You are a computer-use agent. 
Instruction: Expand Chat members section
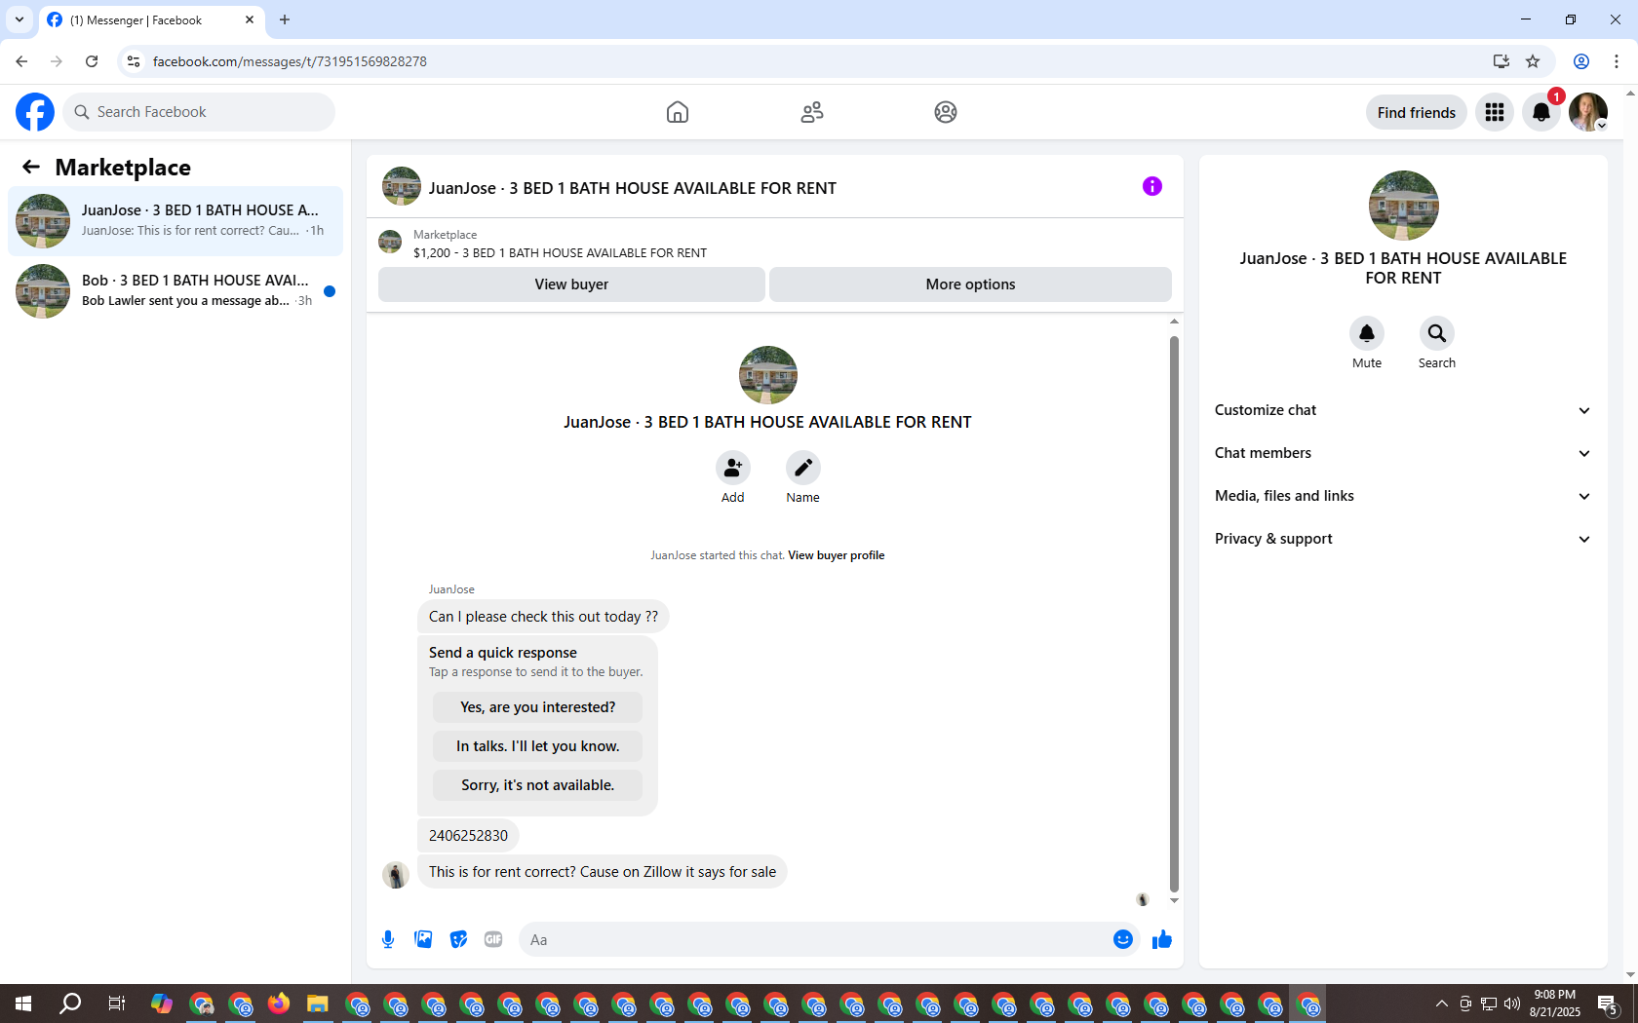(x=1403, y=453)
